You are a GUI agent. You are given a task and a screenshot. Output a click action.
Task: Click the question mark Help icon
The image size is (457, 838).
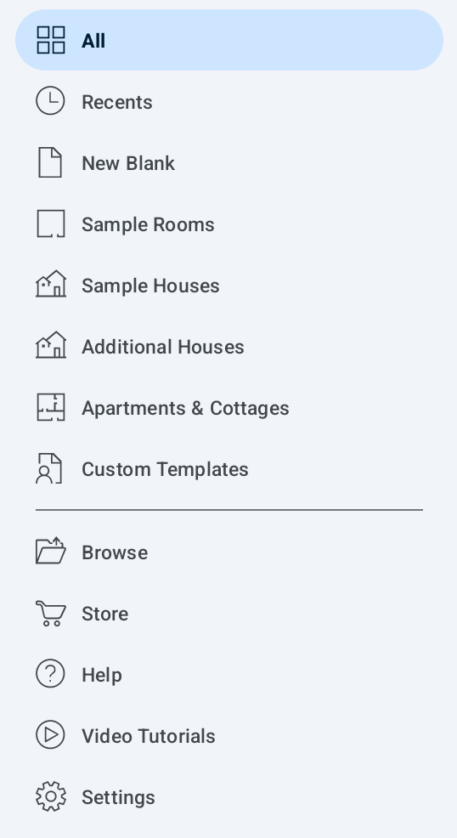pyautogui.click(x=50, y=673)
